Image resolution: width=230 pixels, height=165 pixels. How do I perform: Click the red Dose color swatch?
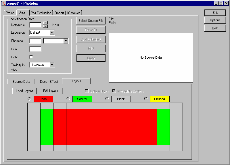(x=43, y=99)
